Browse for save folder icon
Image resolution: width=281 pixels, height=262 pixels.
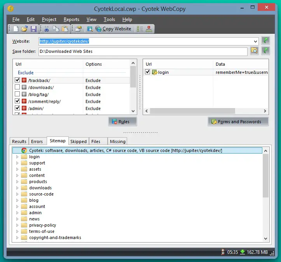[x=254, y=51]
